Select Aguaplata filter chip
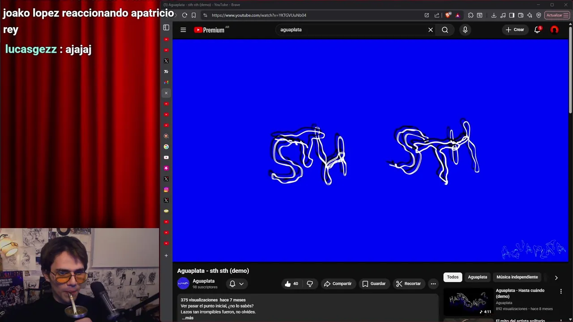The image size is (573, 322). point(477,277)
